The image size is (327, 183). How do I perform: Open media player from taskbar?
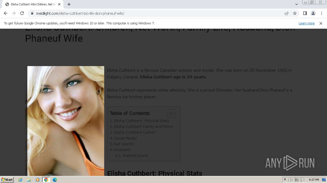point(38,180)
